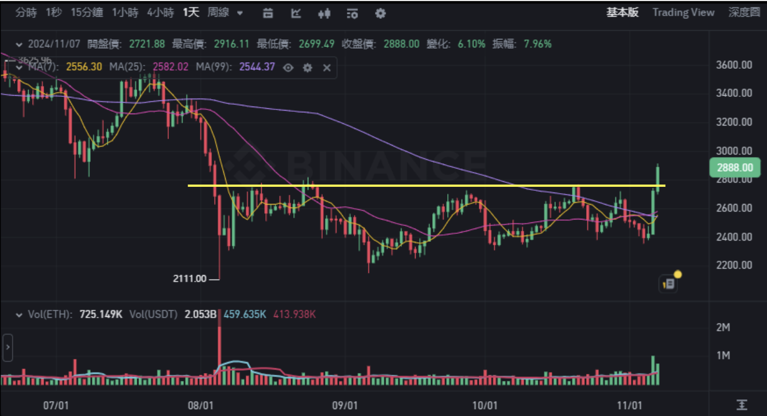The image size is (767, 416).
Task: Toggle MA indicator visibility eye
Action: click(x=288, y=68)
